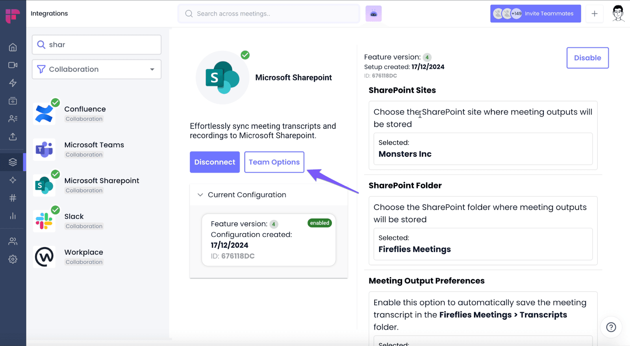Click the upload icon in the sidebar

13,136
